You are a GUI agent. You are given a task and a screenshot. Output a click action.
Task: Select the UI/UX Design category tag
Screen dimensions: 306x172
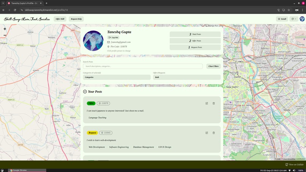point(165,147)
